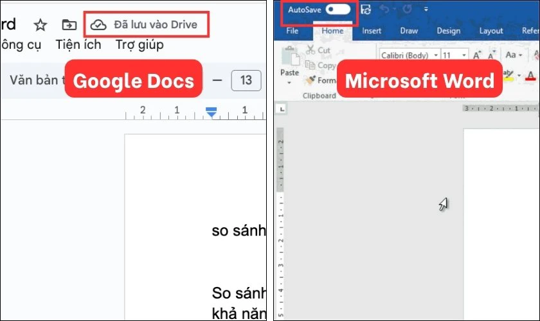Open the highlight color dropdown arrow
Screen dimensions: 540x321
(519, 75)
